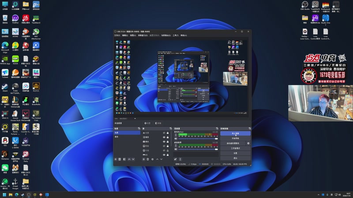Screen dimensions: 353x198
Task: Toggle lock icon of camera source row
Action: [168, 142]
